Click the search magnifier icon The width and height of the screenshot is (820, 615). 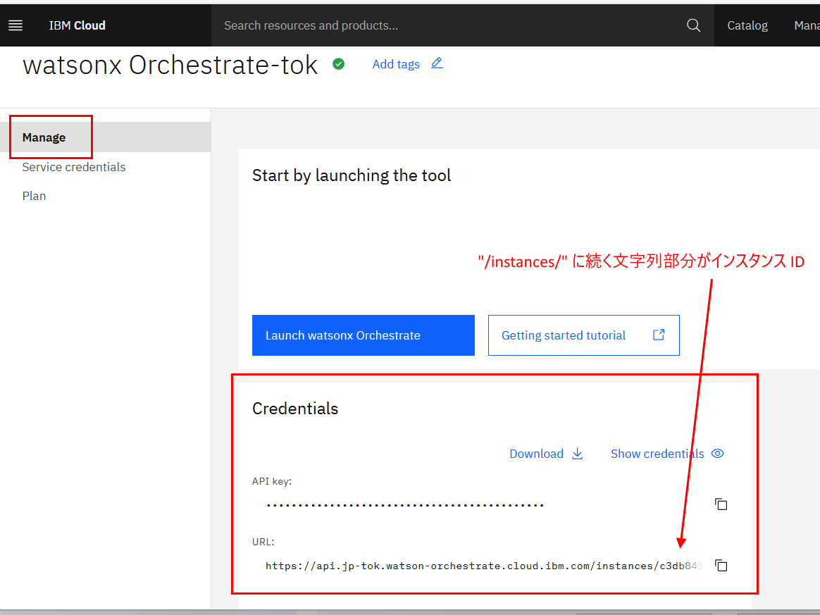click(x=693, y=25)
